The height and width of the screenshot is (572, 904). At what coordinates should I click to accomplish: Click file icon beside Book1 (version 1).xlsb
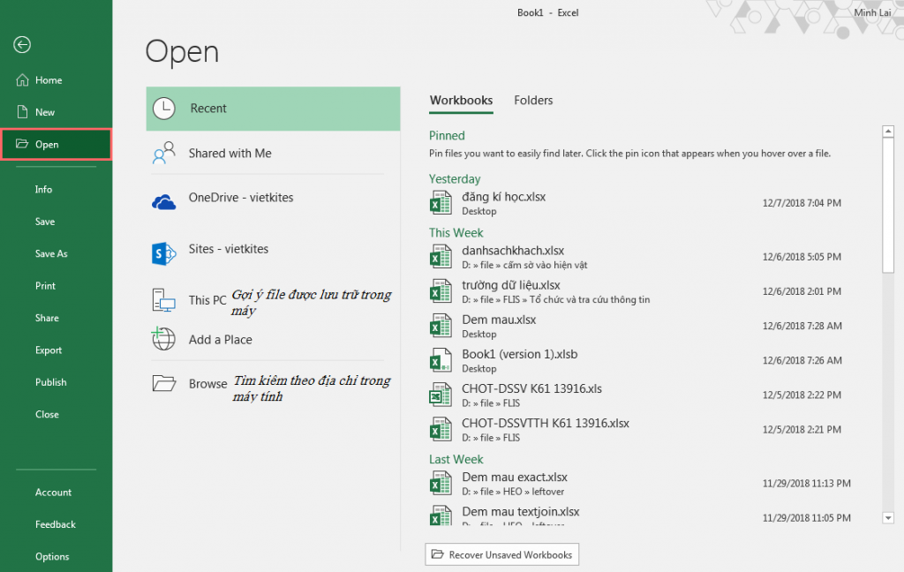[x=441, y=360]
